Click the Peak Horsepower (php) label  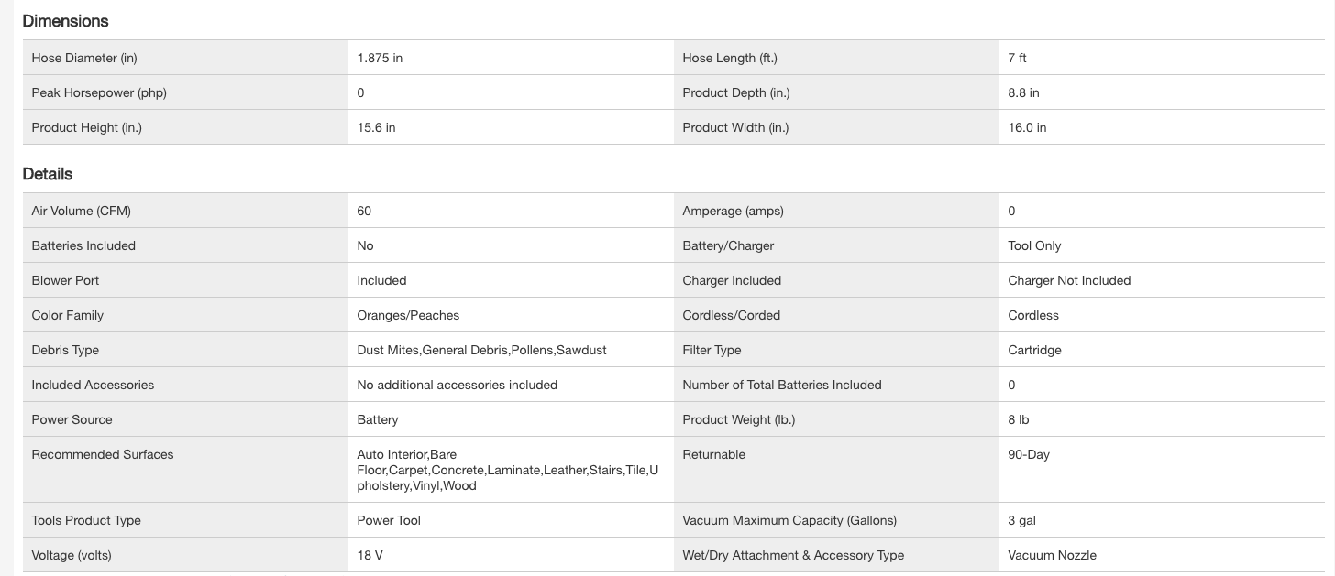[x=99, y=92]
